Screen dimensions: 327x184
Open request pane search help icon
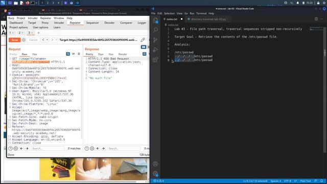[10, 148]
